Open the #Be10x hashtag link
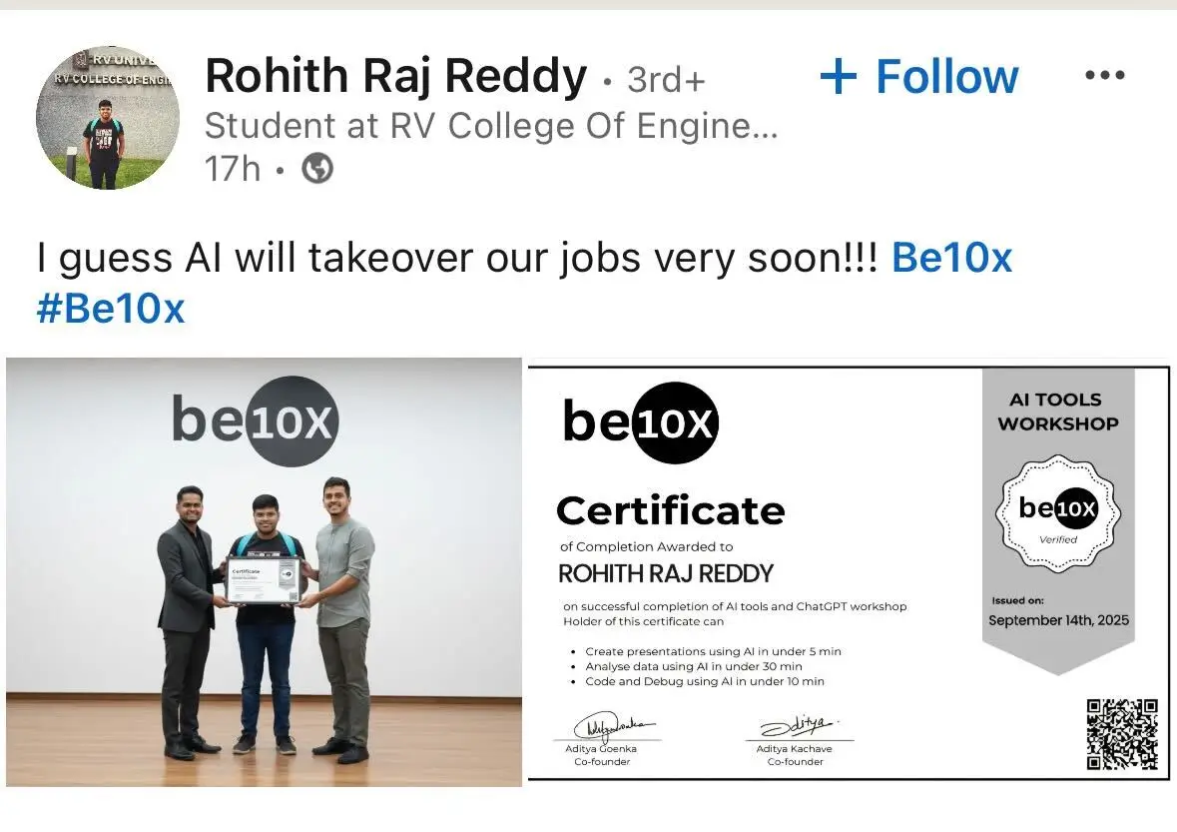This screenshot has height=832, width=1177. (x=111, y=309)
